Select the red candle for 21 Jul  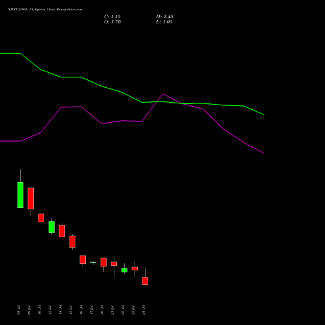click(114, 264)
